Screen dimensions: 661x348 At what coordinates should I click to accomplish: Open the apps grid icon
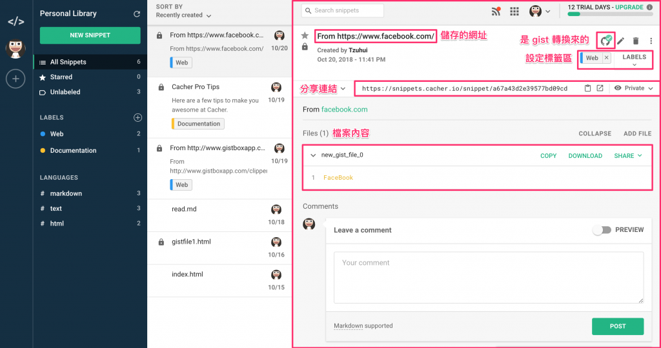point(514,12)
